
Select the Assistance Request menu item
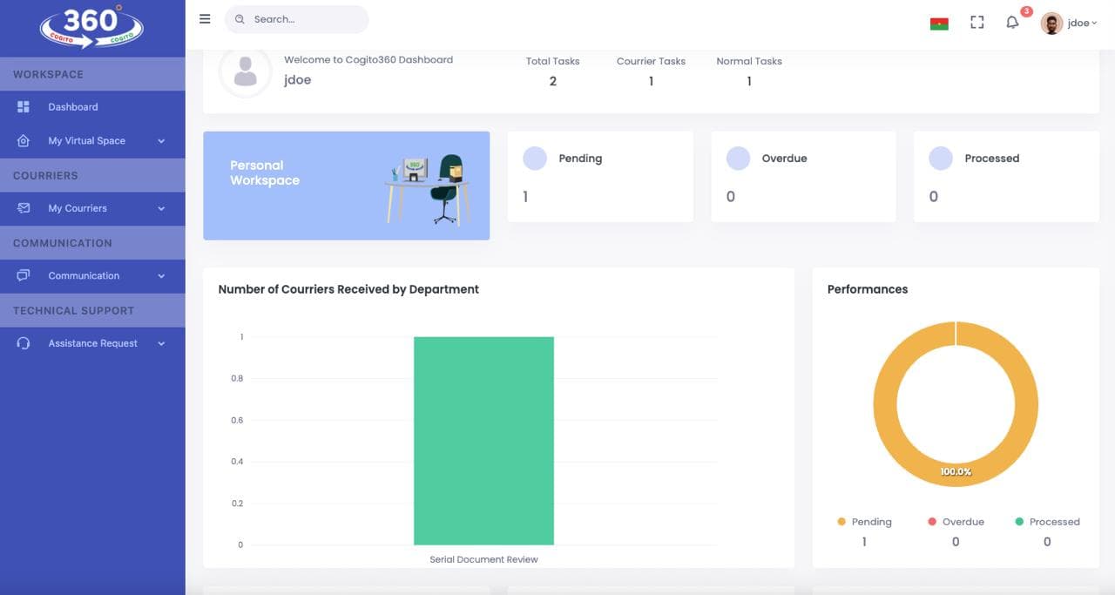click(x=92, y=343)
